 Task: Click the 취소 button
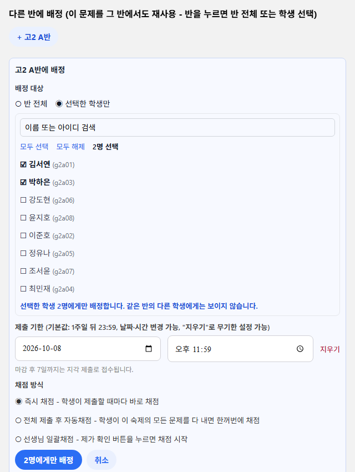(102, 460)
